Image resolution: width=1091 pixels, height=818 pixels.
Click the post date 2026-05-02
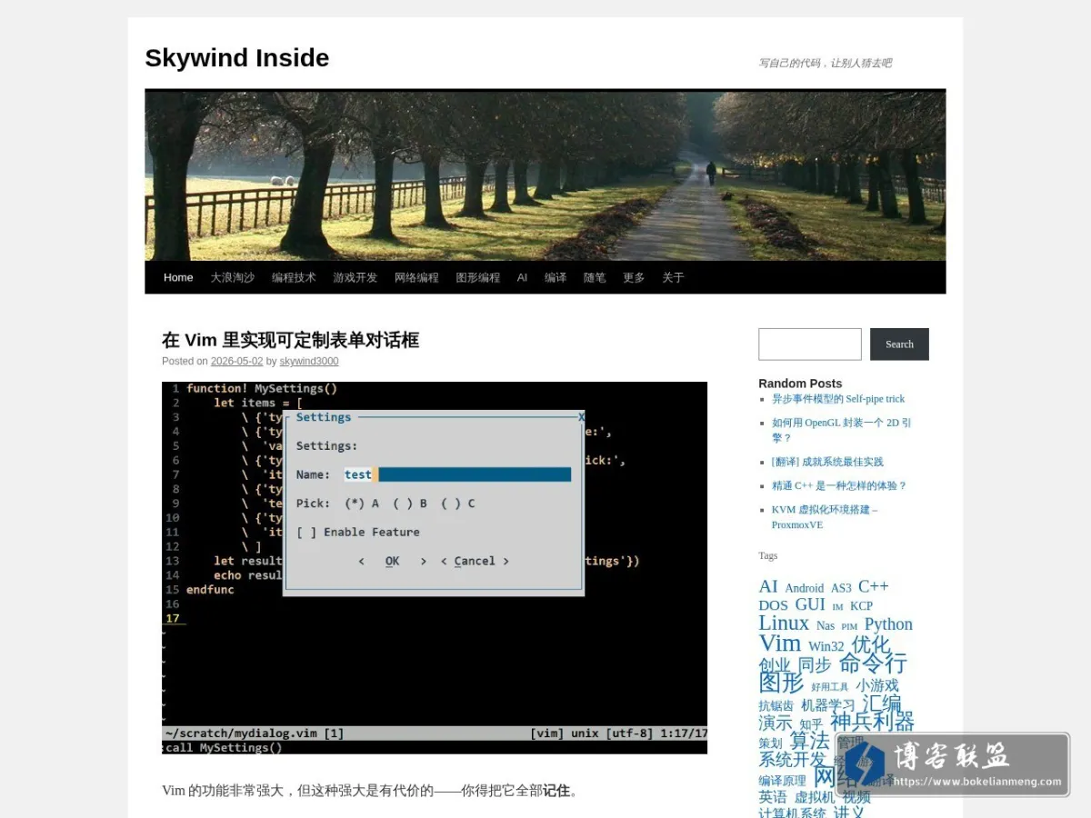pyautogui.click(x=236, y=361)
